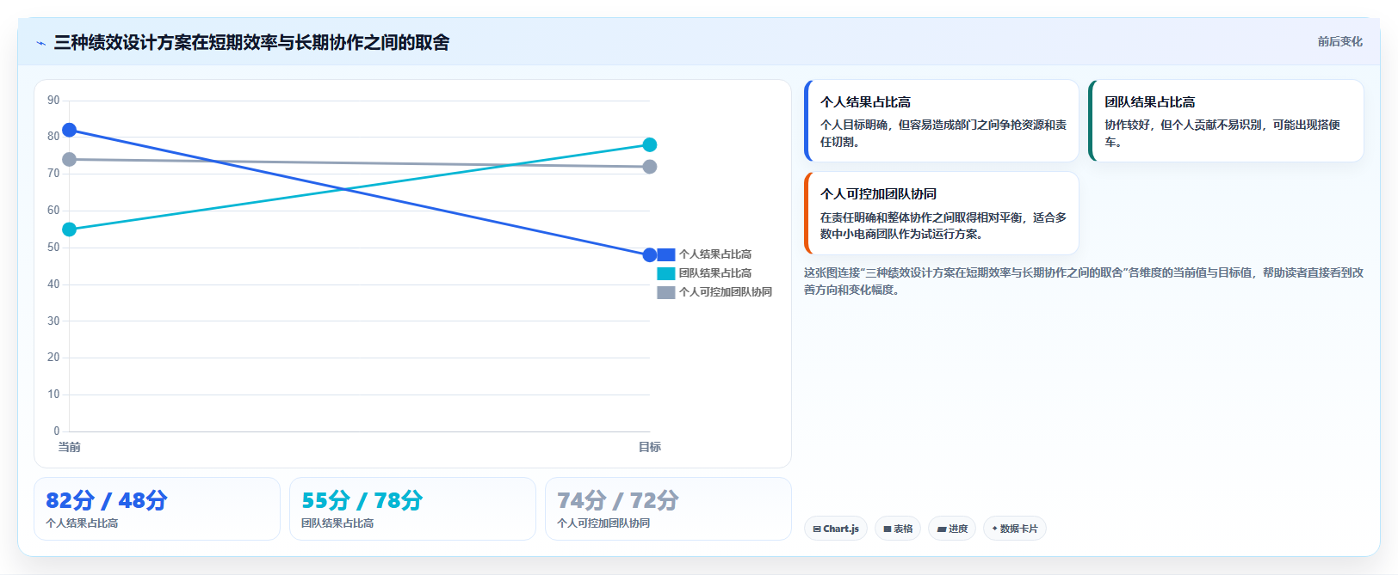
Task: Click the Chart.js tag chip
Action: pos(836,529)
